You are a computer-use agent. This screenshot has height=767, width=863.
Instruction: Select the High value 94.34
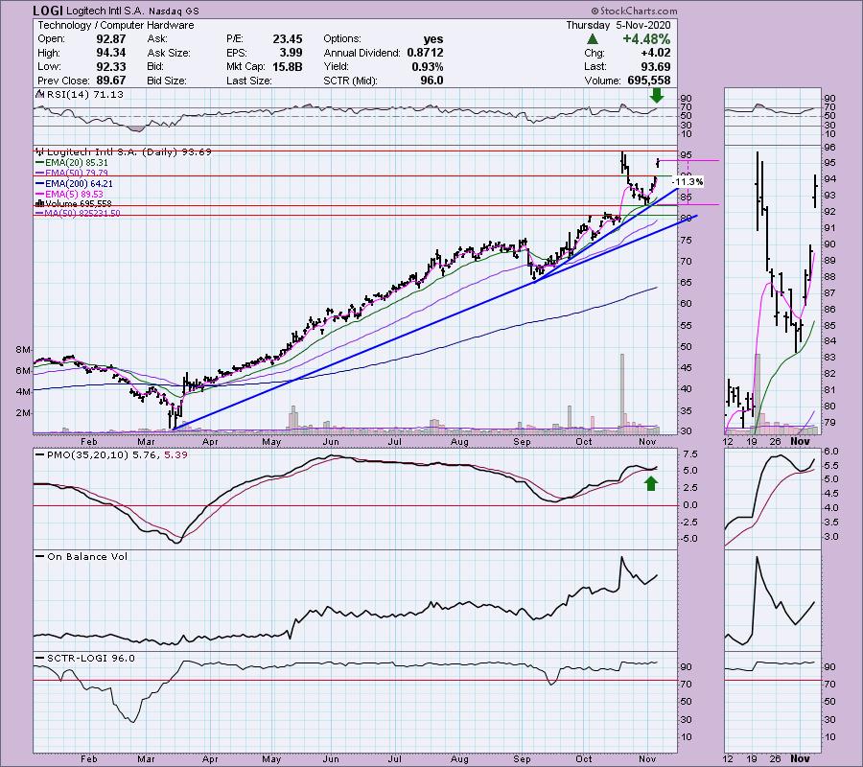(x=111, y=53)
